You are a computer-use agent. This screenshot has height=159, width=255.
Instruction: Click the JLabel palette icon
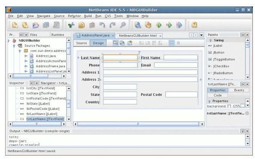click(210, 46)
